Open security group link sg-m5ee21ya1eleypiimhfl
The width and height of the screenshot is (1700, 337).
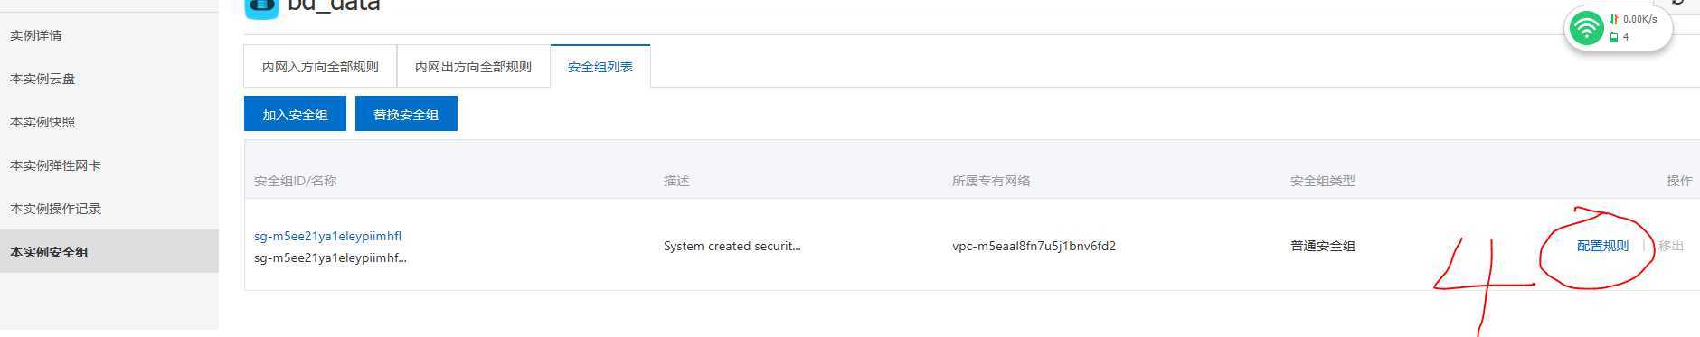pos(327,236)
